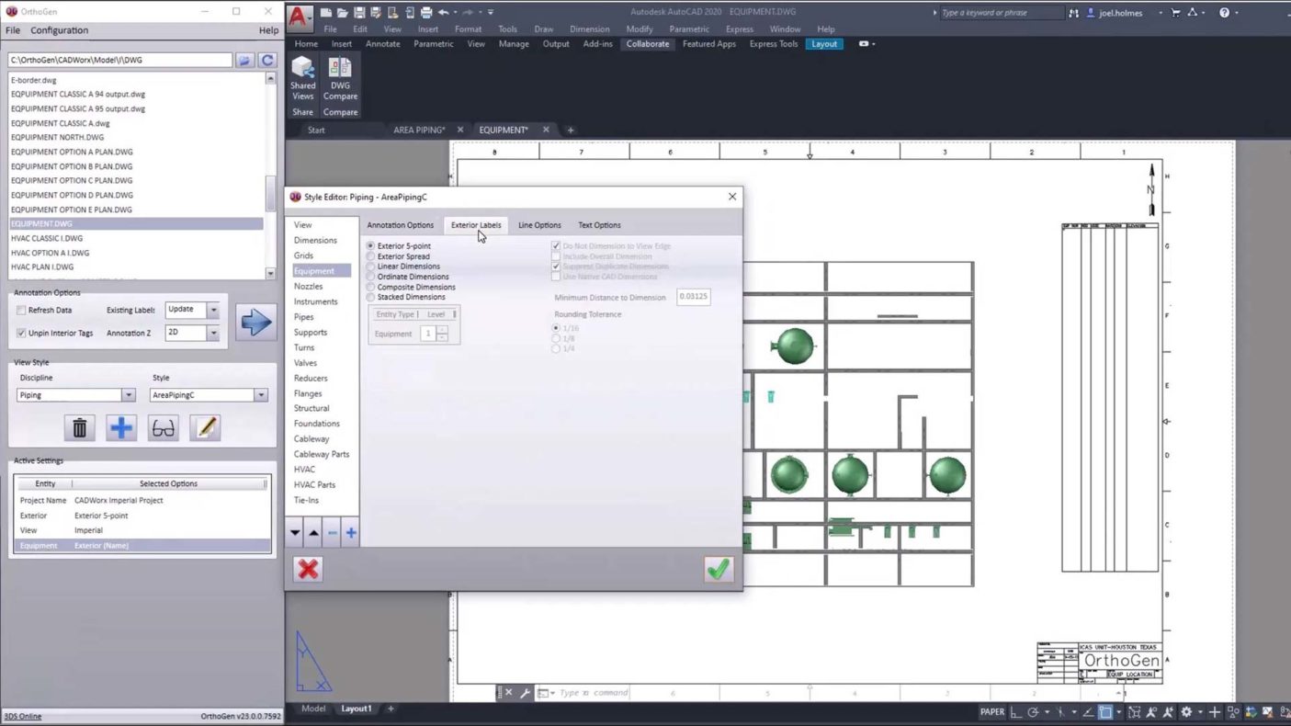
Task: Choose the Linear Dimensions radio option
Action: tap(371, 267)
